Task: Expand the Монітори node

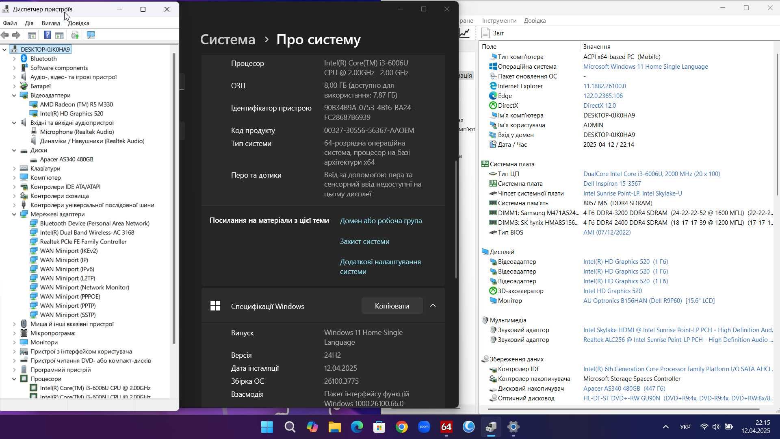Action: click(14, 342)
